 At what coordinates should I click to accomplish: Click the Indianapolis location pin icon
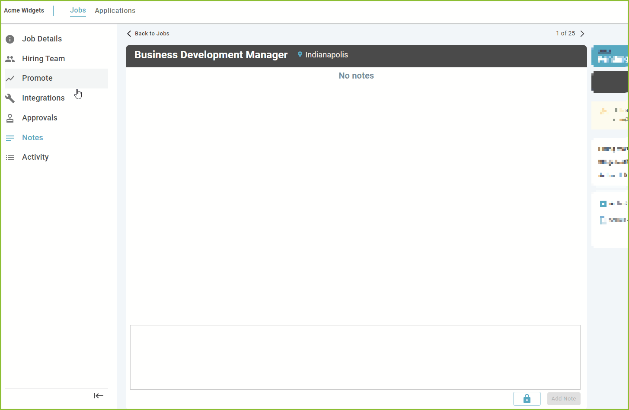pos(300,55)
